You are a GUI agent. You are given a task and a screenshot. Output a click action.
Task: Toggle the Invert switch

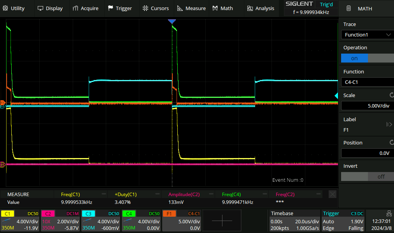point(367,176)
